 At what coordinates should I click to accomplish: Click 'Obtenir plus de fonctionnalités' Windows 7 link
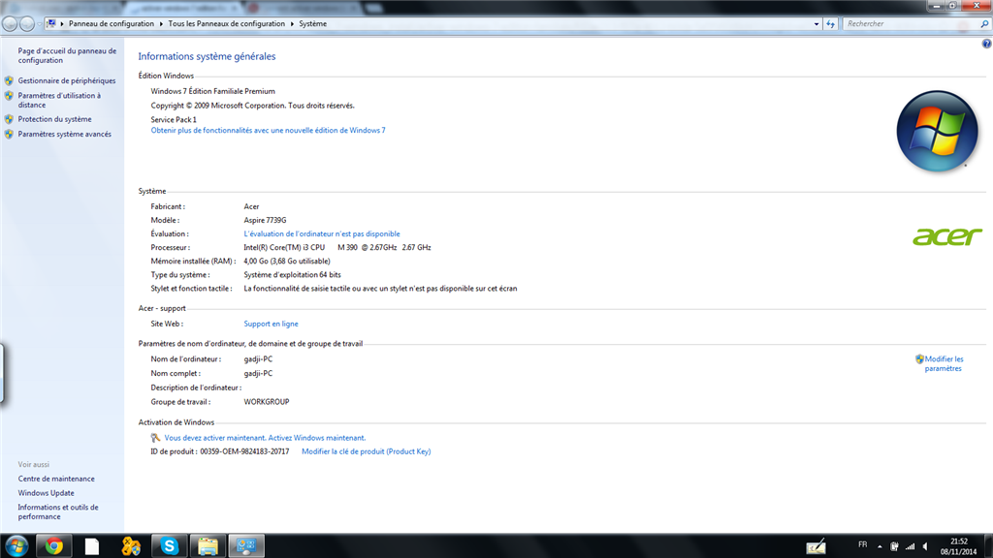pyautogui.click(x=268, y=131)
